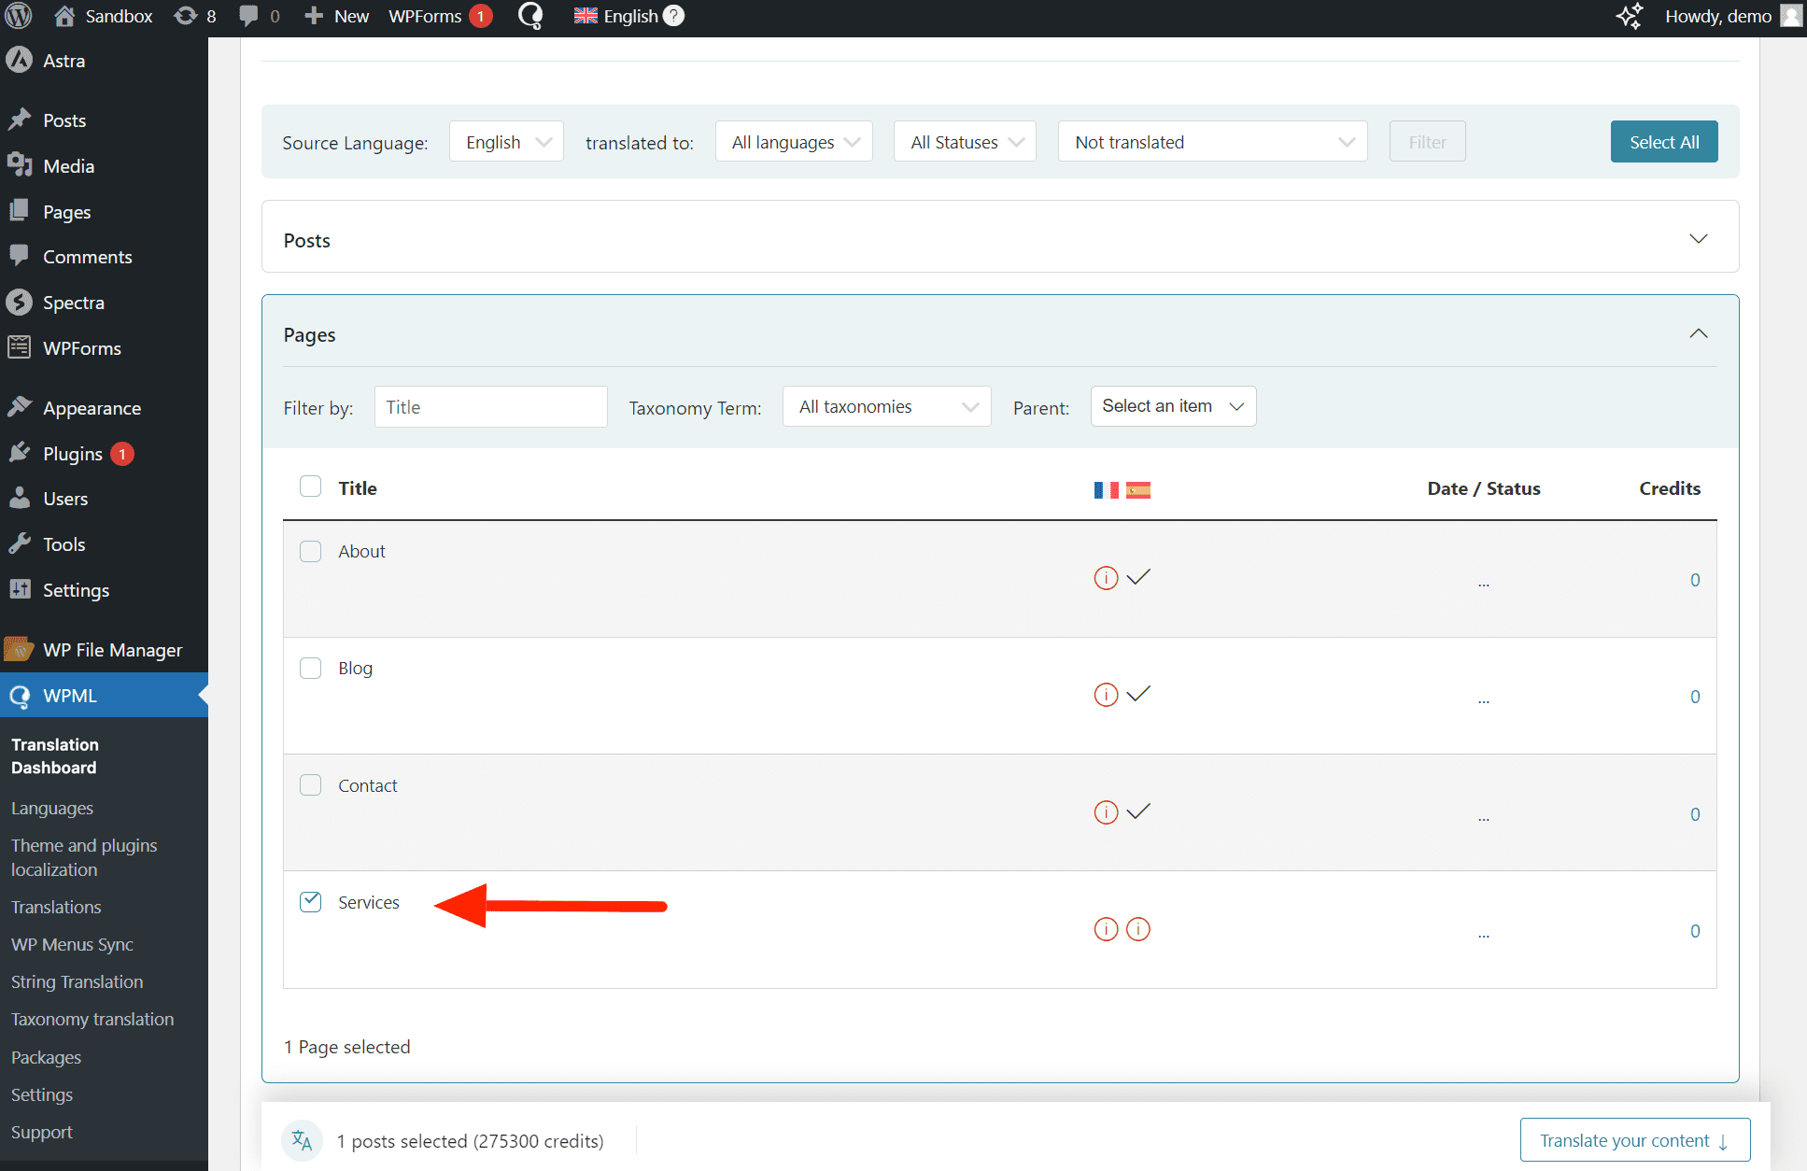The image size is (1807, 1171).
Task: Open Translation Dashboard submenu
Action: point(55,755)
